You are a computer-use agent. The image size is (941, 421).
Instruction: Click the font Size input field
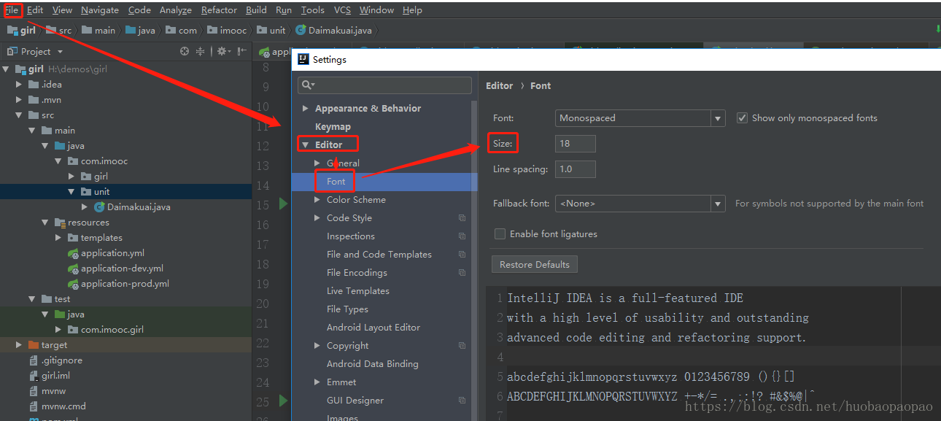click(x=575, y=144)
